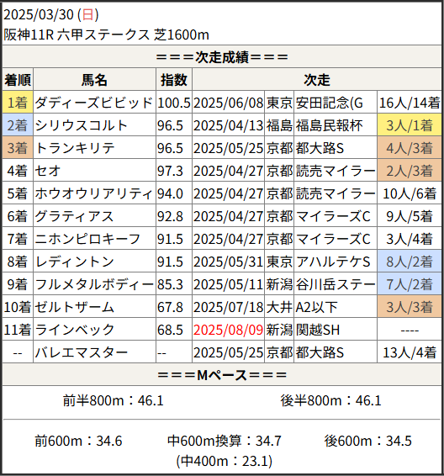
Task: Click the red date 2025/08/09
Action: tap(228, 330)
